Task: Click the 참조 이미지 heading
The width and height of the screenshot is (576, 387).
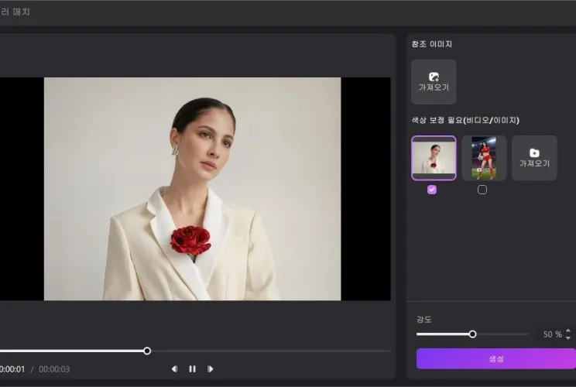Action: tap(432, 44)
